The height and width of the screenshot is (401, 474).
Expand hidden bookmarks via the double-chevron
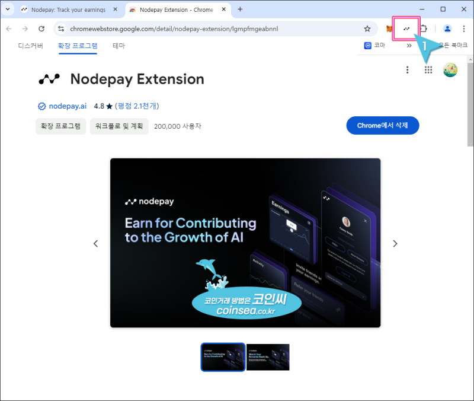coord(409,45)
